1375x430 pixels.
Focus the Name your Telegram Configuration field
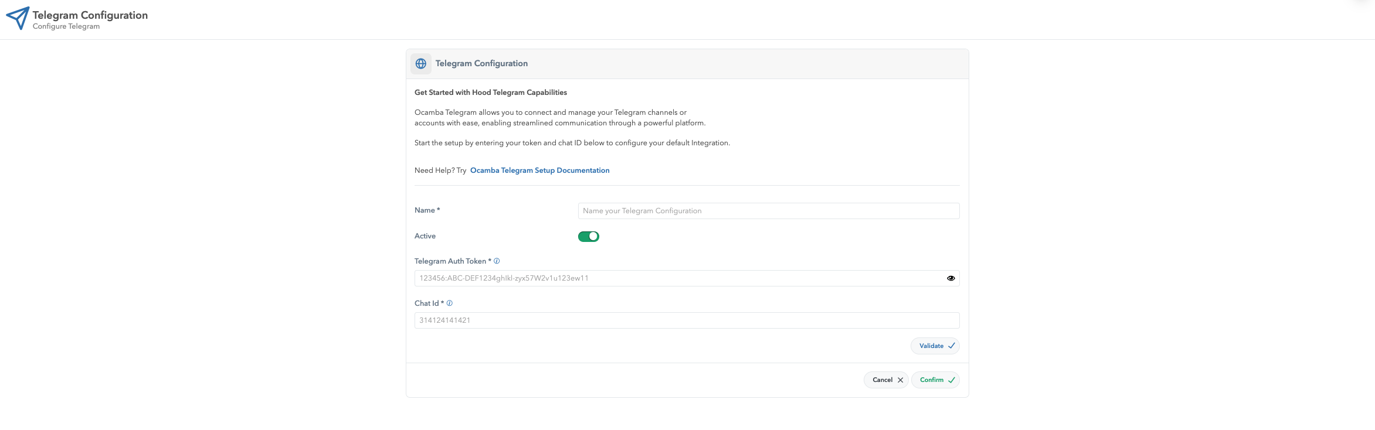click(769, 211)
